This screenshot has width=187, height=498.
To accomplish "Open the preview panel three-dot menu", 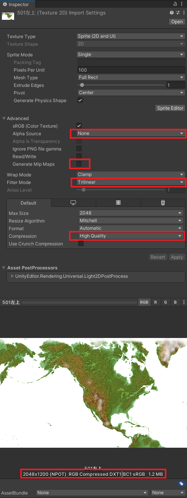I will click(184, 302).
